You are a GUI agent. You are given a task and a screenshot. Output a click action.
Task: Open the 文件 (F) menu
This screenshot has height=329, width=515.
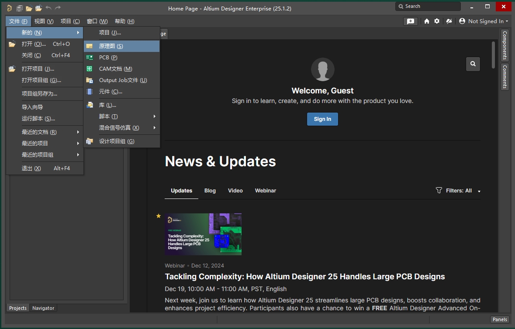click(x=18, y=21)
